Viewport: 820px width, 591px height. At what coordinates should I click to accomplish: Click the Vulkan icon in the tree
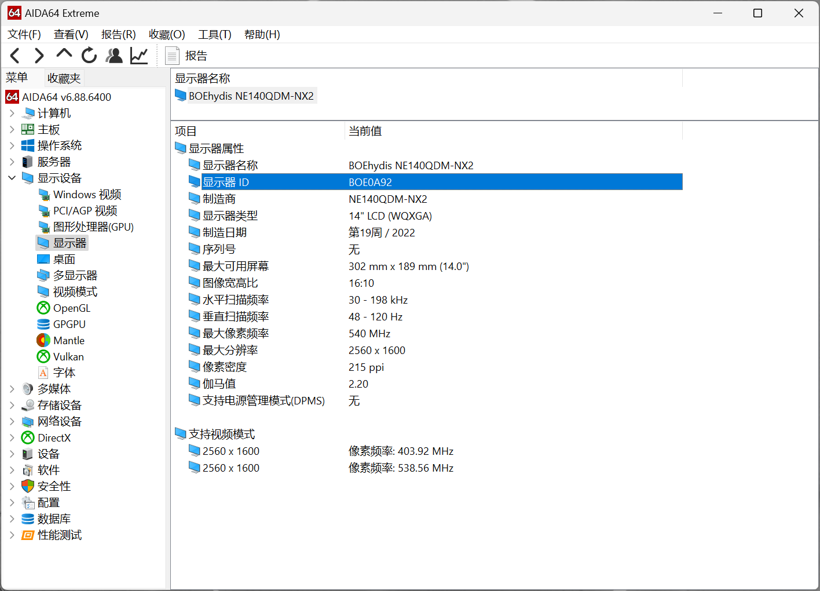click(43, 356)
